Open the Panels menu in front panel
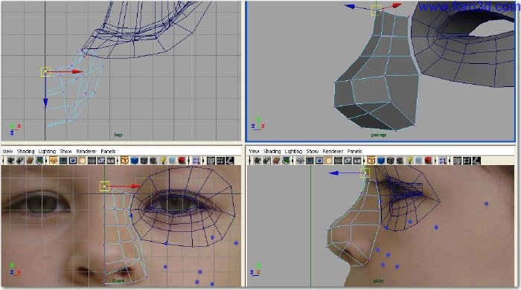The height and width of the screenshot is (290, 521). pyautogui.click(x=108, y=151)
